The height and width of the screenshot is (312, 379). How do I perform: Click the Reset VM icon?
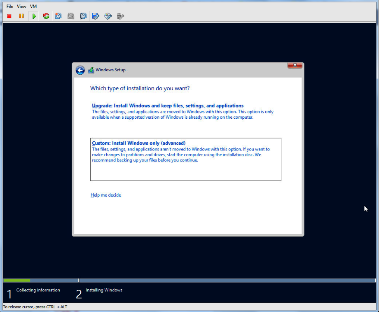(x=46, y=16)
